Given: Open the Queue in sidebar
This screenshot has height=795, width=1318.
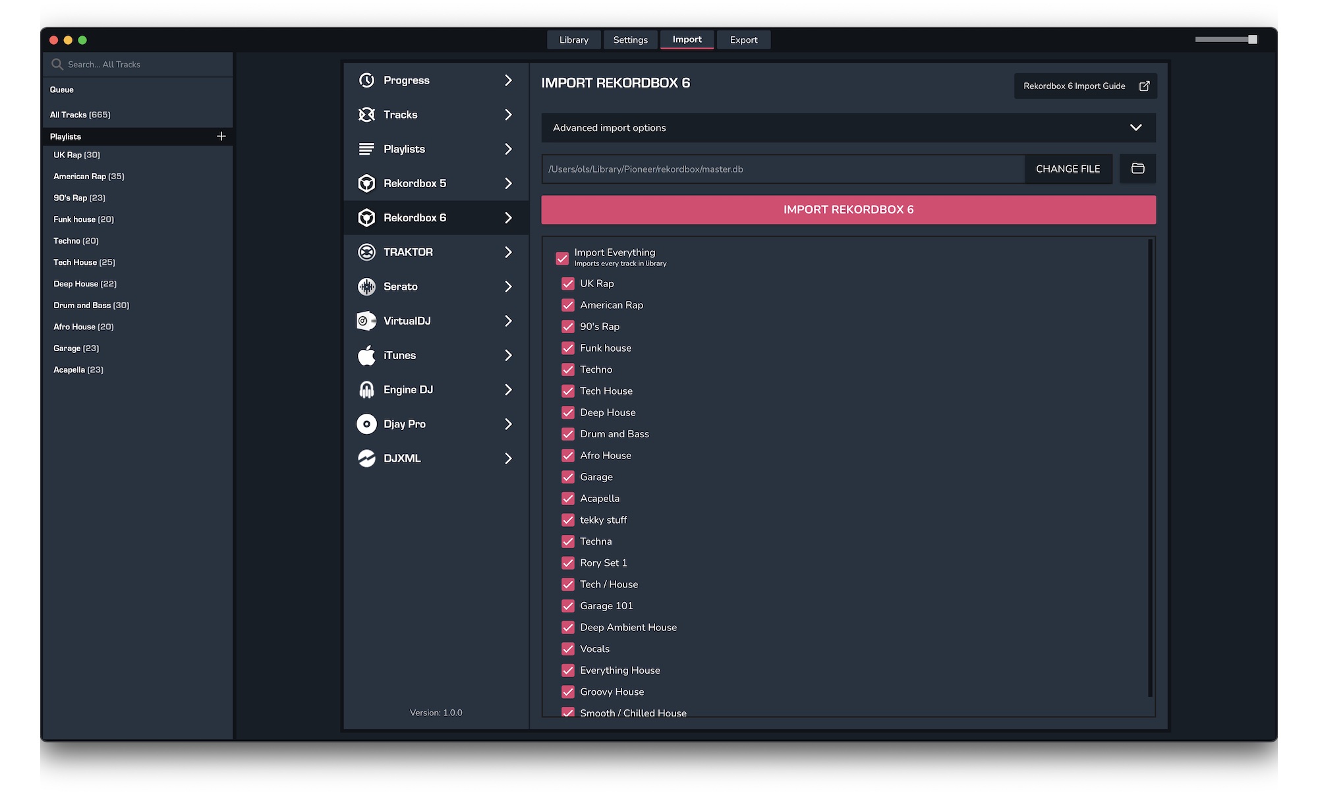Looking at the screenshot, I should [62, 90].
